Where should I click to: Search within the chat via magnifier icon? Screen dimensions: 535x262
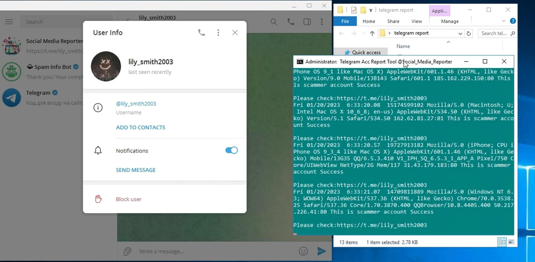tap(274, 22)
